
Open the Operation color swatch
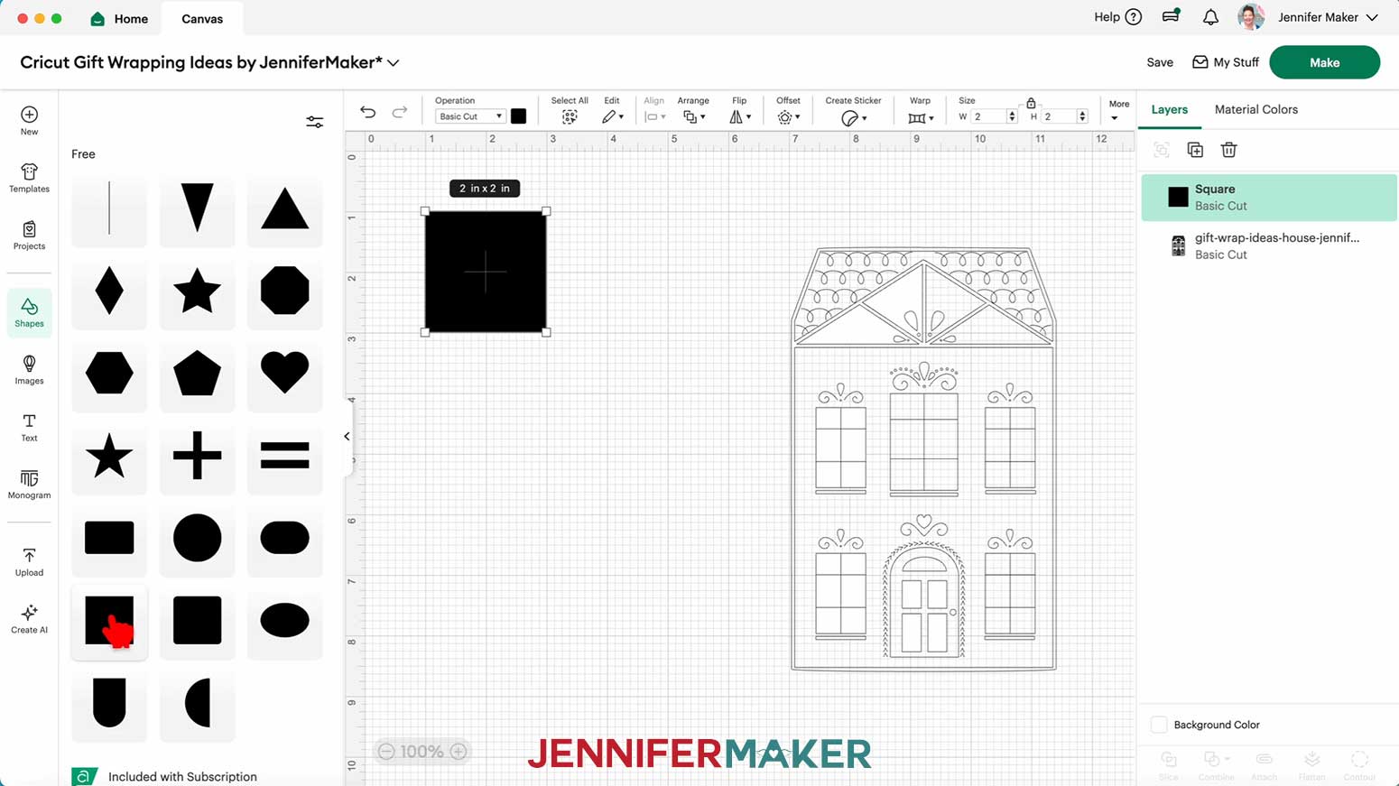[x=518, y=116]
